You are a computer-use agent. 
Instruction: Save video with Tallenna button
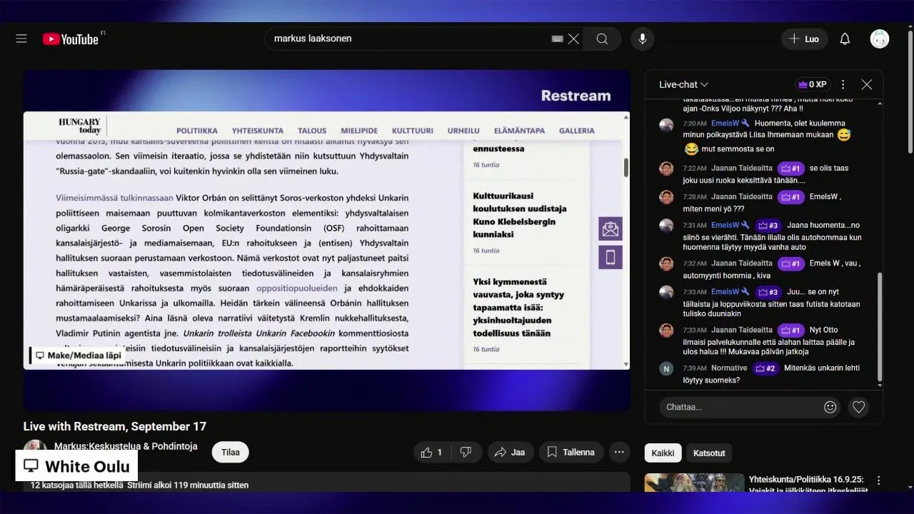click(x=571, y=452)
